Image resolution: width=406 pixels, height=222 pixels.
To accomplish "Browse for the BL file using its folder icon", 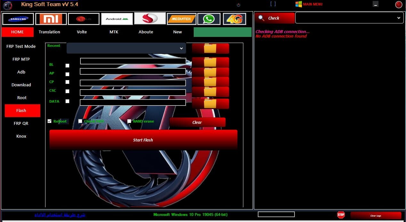I will pos(210,61).
